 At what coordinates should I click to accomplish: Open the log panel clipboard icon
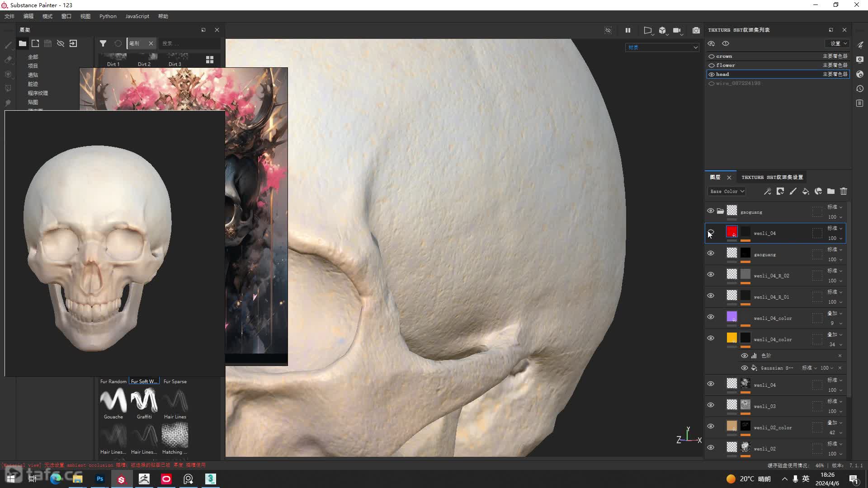860,103
